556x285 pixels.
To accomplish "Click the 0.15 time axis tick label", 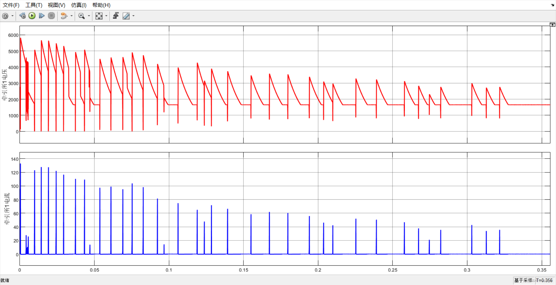I will click(244, 270).
